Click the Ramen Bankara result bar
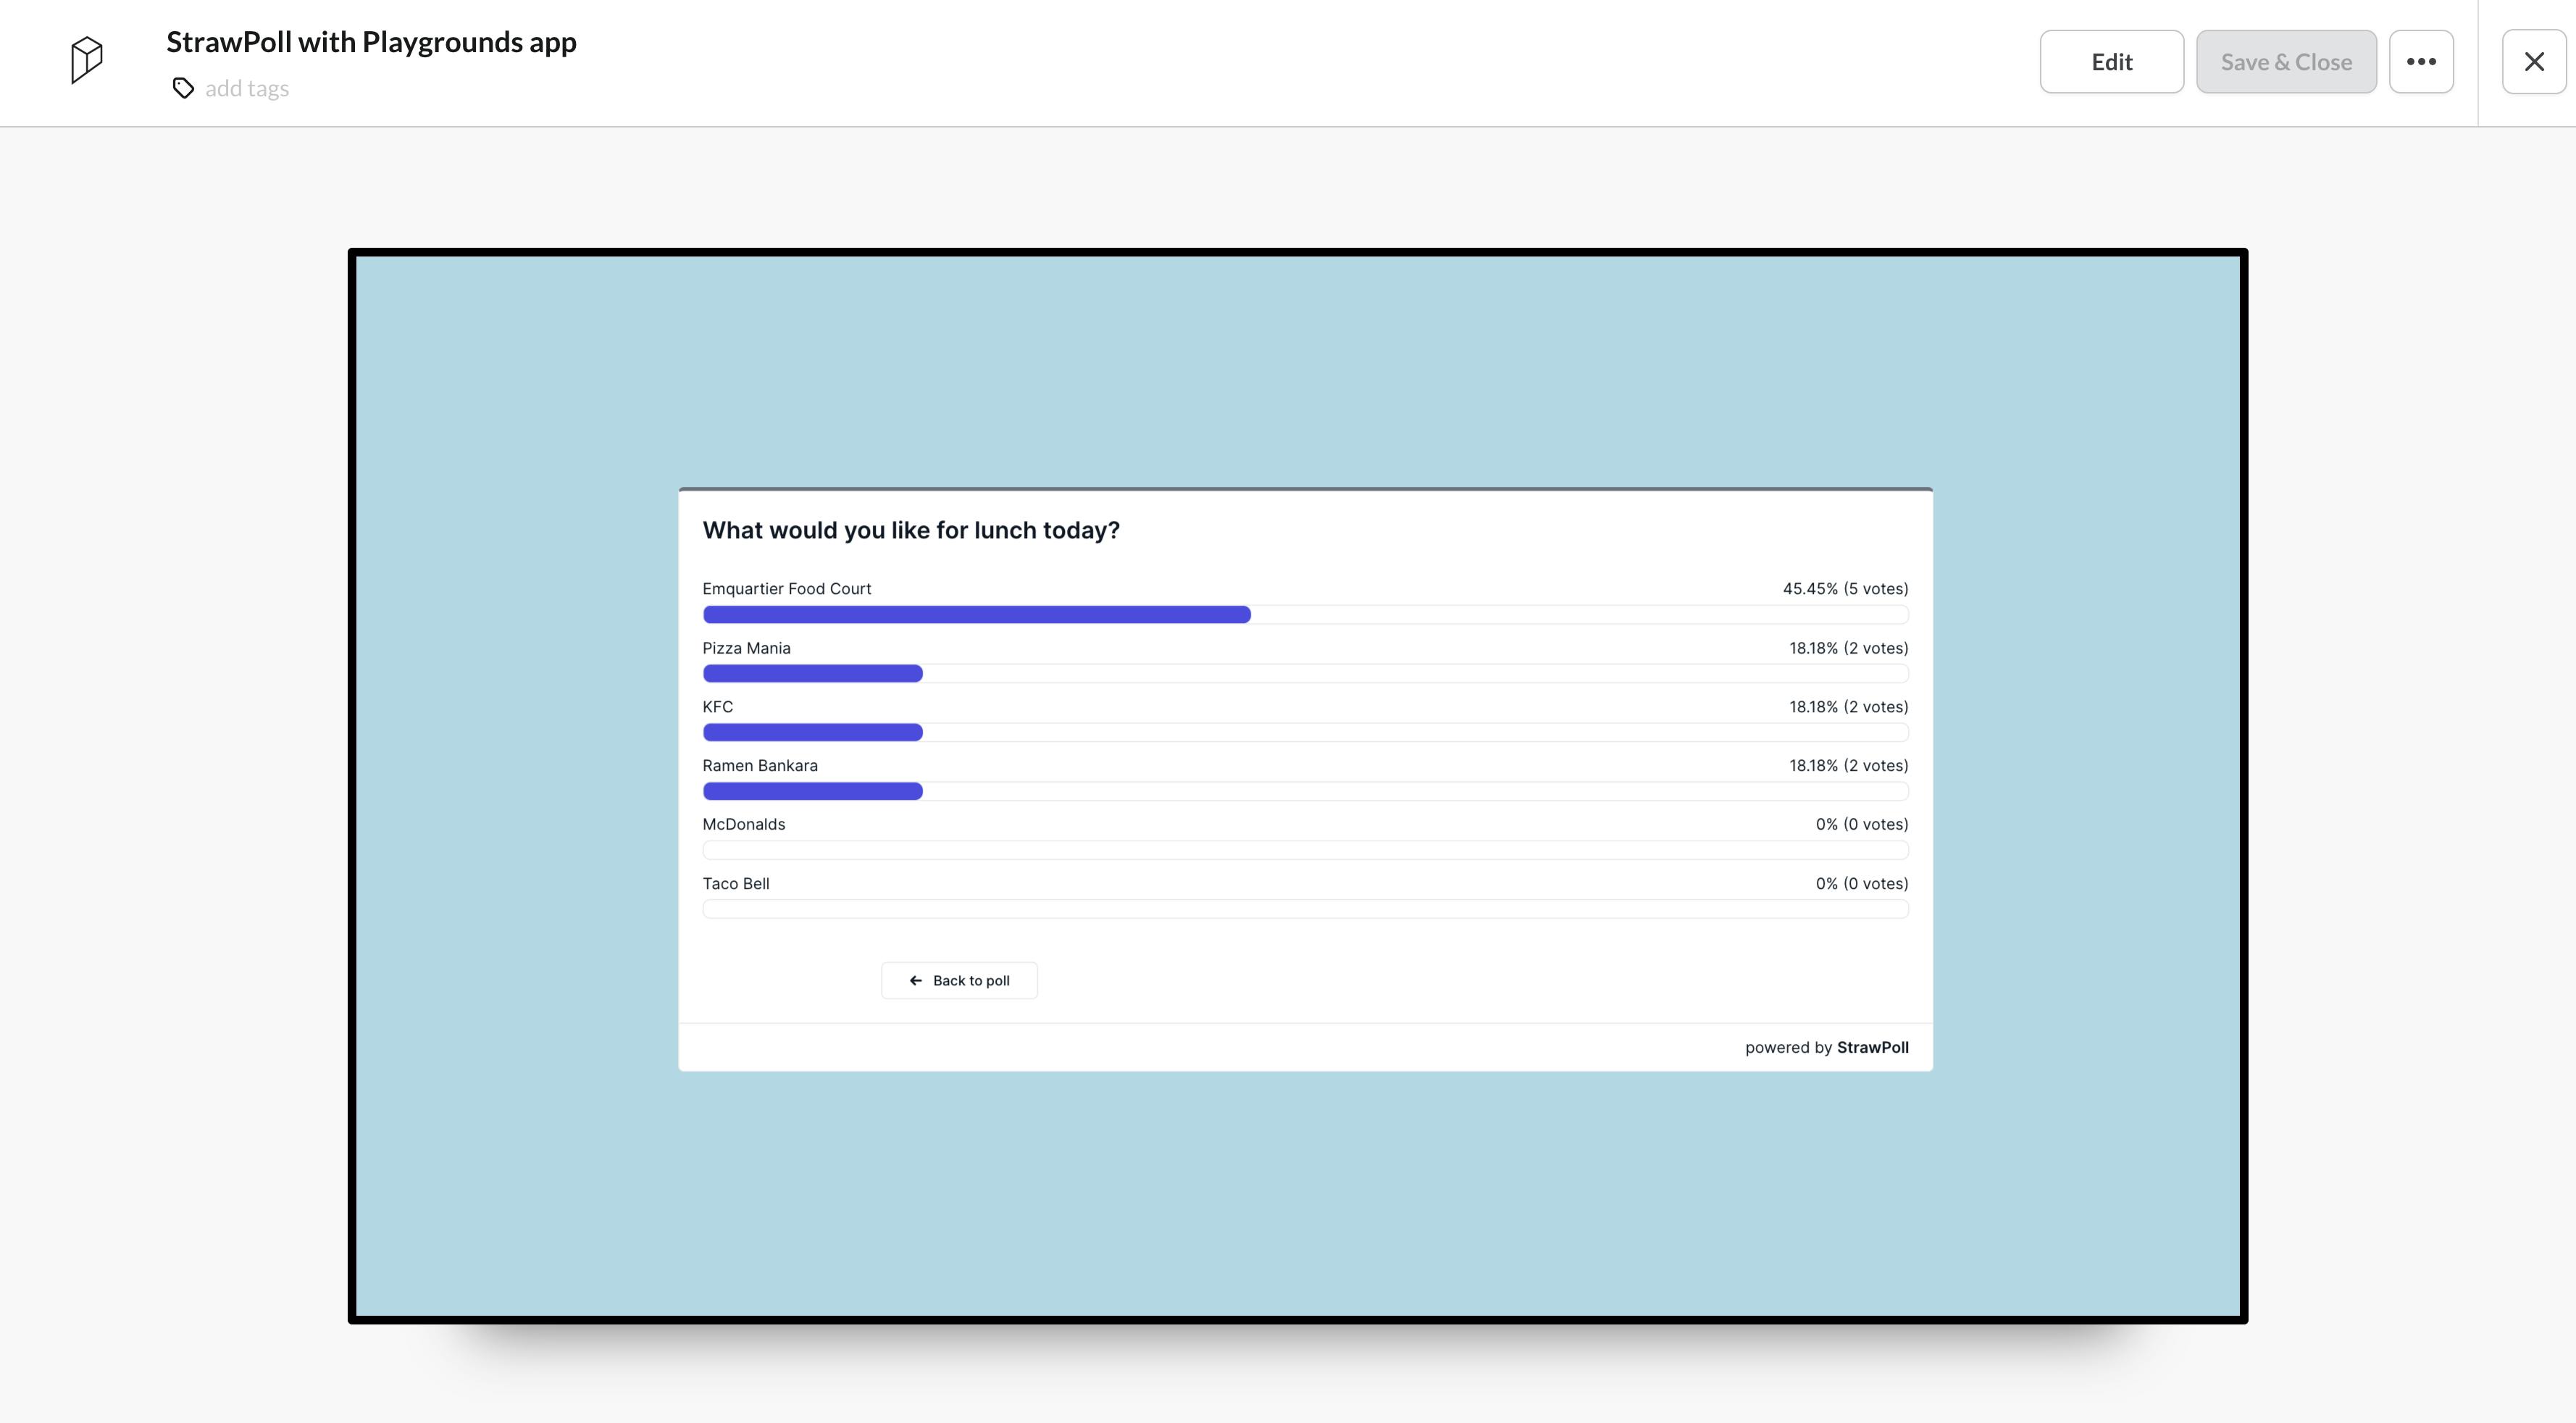2576x1423 pixels. pyautogui.click(x=812, y=791)
